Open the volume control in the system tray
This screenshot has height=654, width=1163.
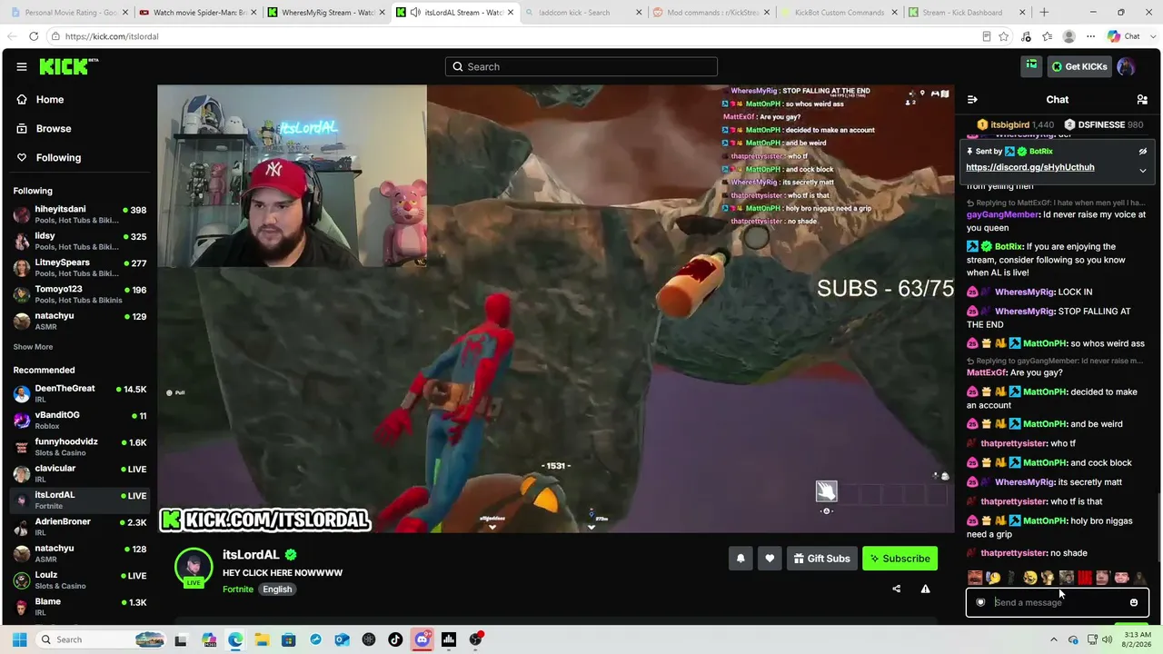tap(1107, 639)
